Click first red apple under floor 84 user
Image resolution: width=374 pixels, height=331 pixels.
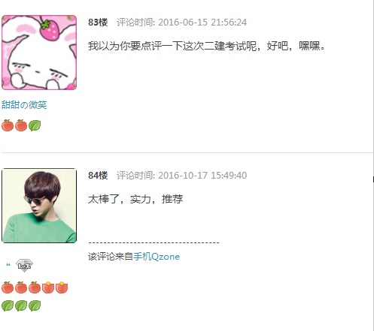[x=8, y=287]
